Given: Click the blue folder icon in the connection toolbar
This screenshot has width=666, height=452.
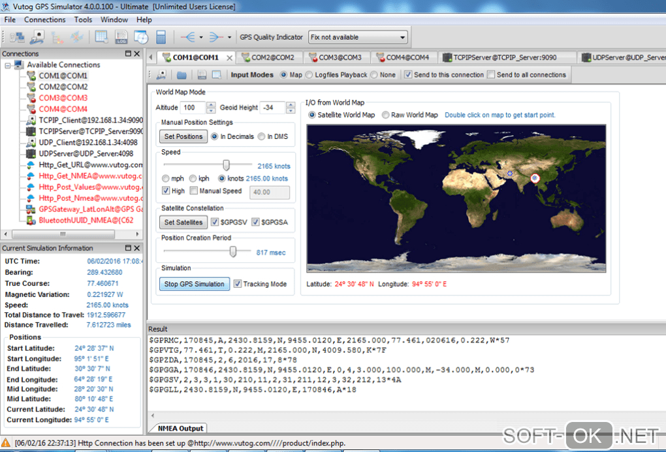Looking at the screenshot, I should [182, 75].
